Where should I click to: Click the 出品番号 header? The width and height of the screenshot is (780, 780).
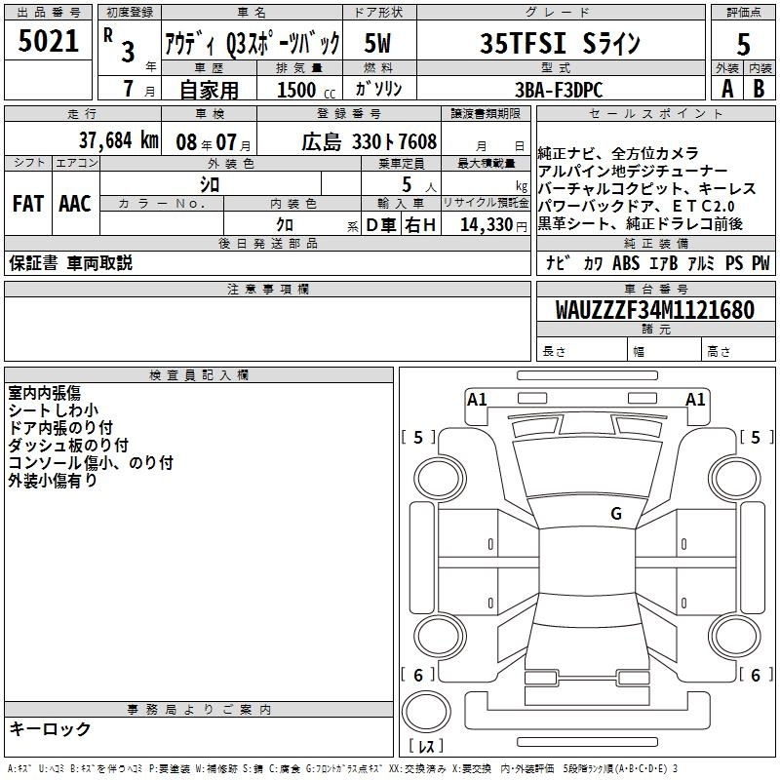click(48, 13)
